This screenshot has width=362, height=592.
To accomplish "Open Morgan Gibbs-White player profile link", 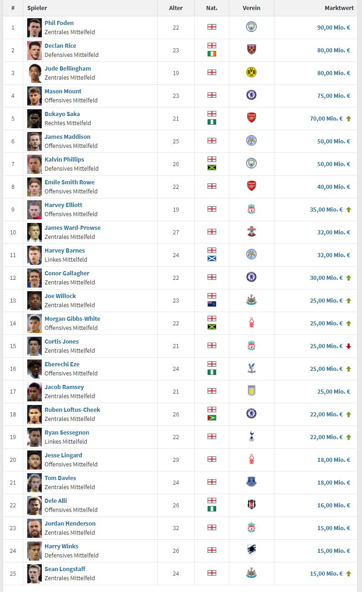I will 72,319.
